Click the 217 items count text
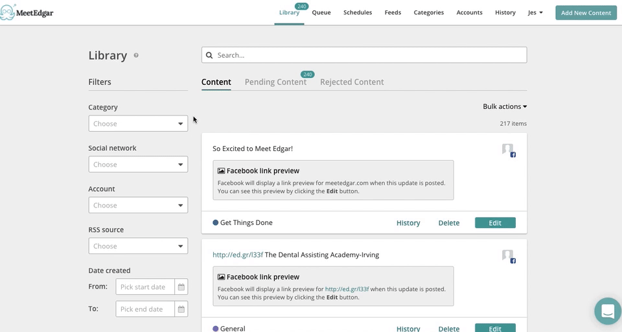Viewport: 622px width, 332px height. 513,123
